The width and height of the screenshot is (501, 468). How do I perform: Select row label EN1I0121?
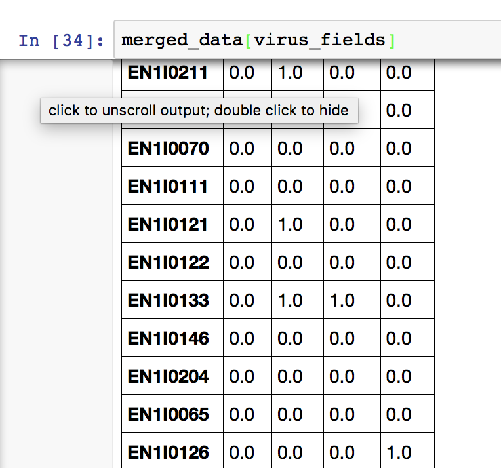click(x=168, y=224)
